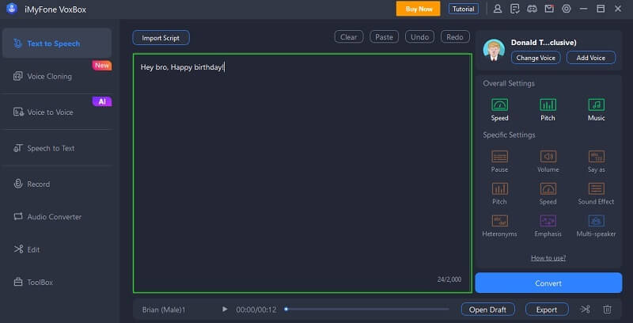This screenshot has width=633, height=323.
Task: Click inside the script text area
Action: (302, 173)
